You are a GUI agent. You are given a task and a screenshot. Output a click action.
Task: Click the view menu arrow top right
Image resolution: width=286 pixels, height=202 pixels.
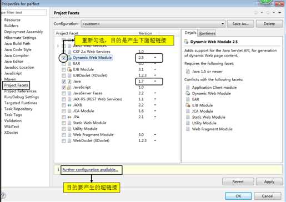pos(279,12)
